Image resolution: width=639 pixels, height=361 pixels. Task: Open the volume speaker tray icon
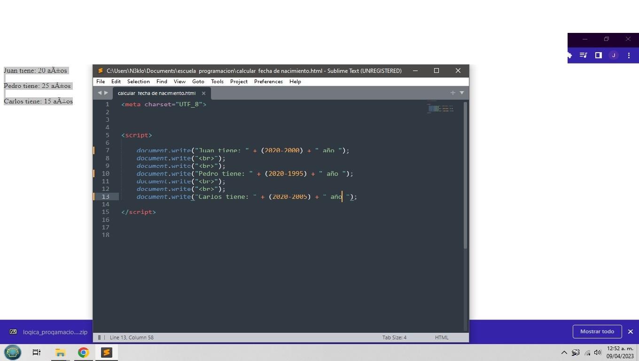pyautogui.click(x=598, y=353)
